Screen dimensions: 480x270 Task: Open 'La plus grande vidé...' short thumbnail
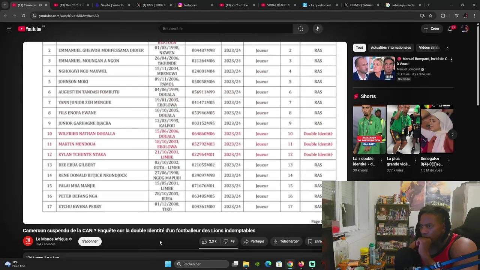click(x=403, y=129)
